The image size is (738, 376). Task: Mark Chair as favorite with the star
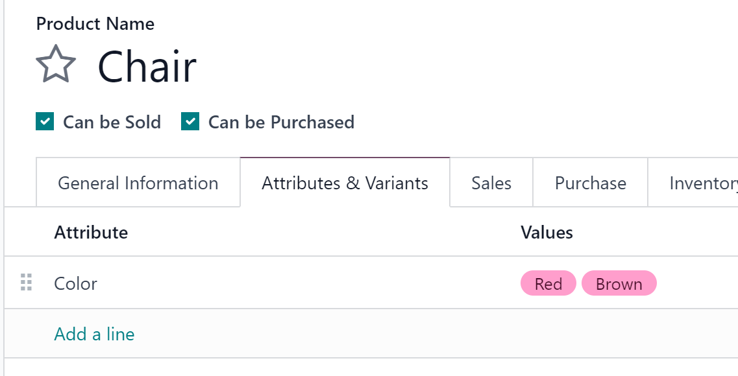tap(56, 64)
